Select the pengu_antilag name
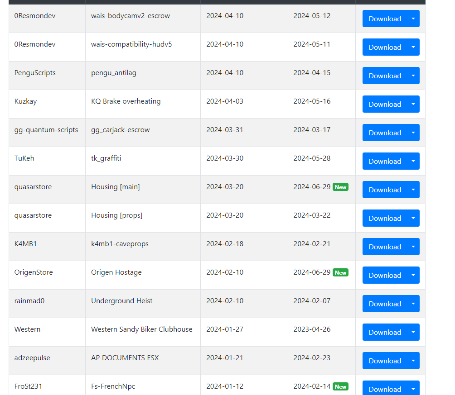Viewport: 455px width, 395px height. [x=113, y=73]
